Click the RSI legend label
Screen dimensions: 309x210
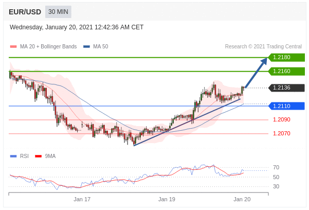(x=24, y=156)
